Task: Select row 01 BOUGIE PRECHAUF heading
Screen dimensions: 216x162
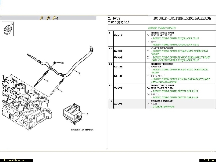Action: [163, 33]
